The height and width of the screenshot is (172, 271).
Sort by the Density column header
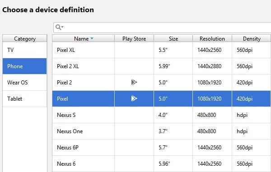click(x=252, y=38)
